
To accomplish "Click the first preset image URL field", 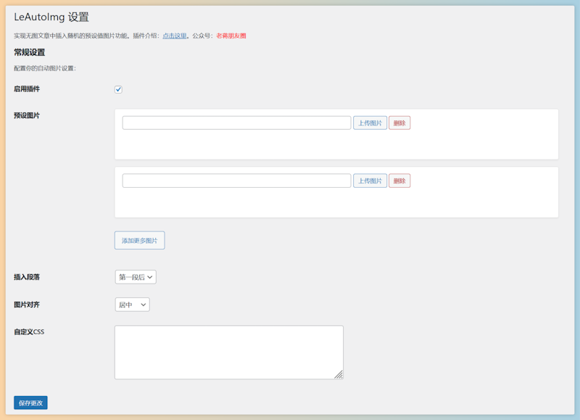I will point(236,123).
